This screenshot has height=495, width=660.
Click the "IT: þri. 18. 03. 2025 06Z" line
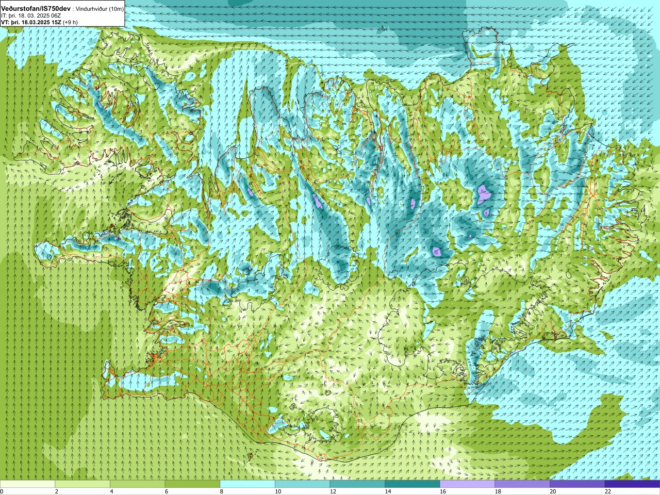tap(31, 15)
